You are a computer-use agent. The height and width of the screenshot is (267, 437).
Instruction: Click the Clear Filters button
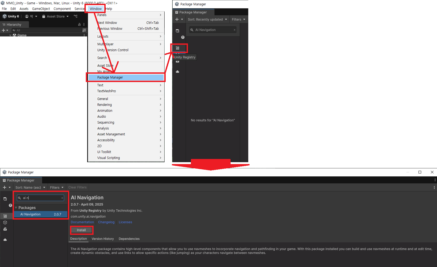pos(77,187)
